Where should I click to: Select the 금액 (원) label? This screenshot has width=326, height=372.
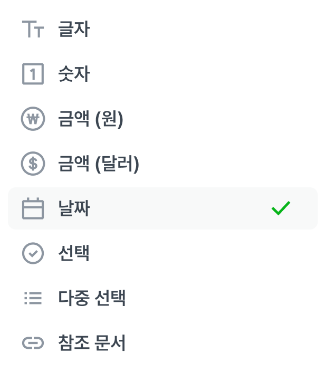click(x=91, y=119)
